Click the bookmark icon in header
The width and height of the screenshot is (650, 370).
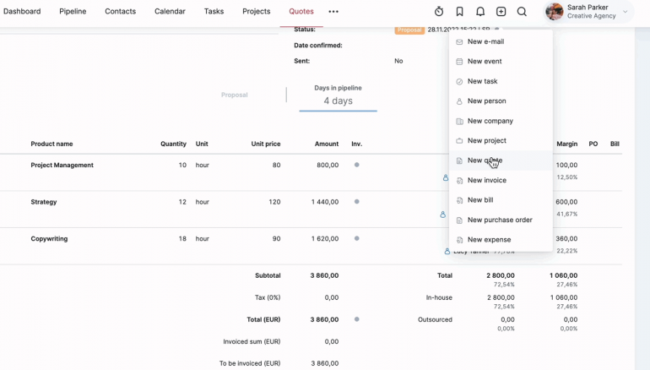coord(459,12)
